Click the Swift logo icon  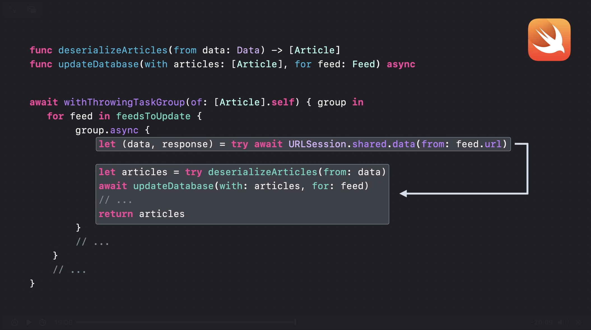pyautogui.click(x=549, y=40)
